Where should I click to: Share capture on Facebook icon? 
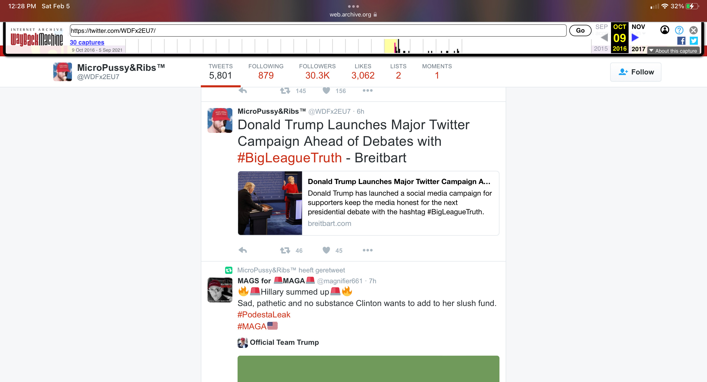coord(681,41)
